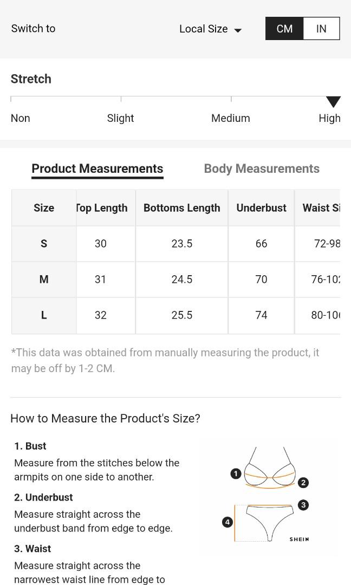Select the size S row

coord(175,244)
